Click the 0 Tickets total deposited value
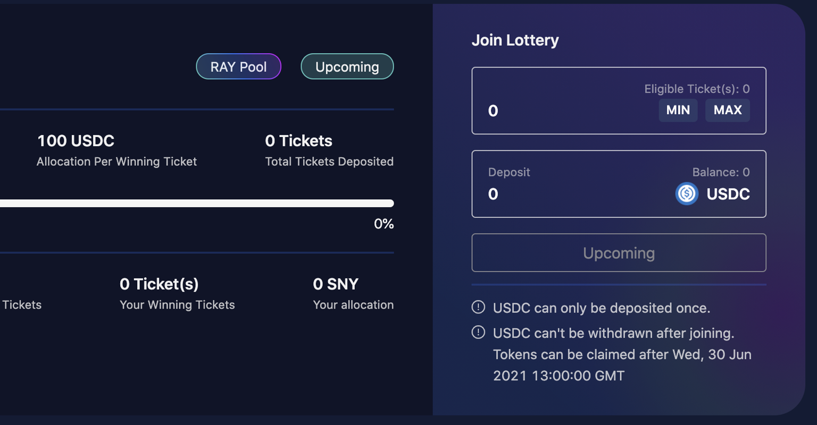This screenshot has width=817, height=425. 298,141
